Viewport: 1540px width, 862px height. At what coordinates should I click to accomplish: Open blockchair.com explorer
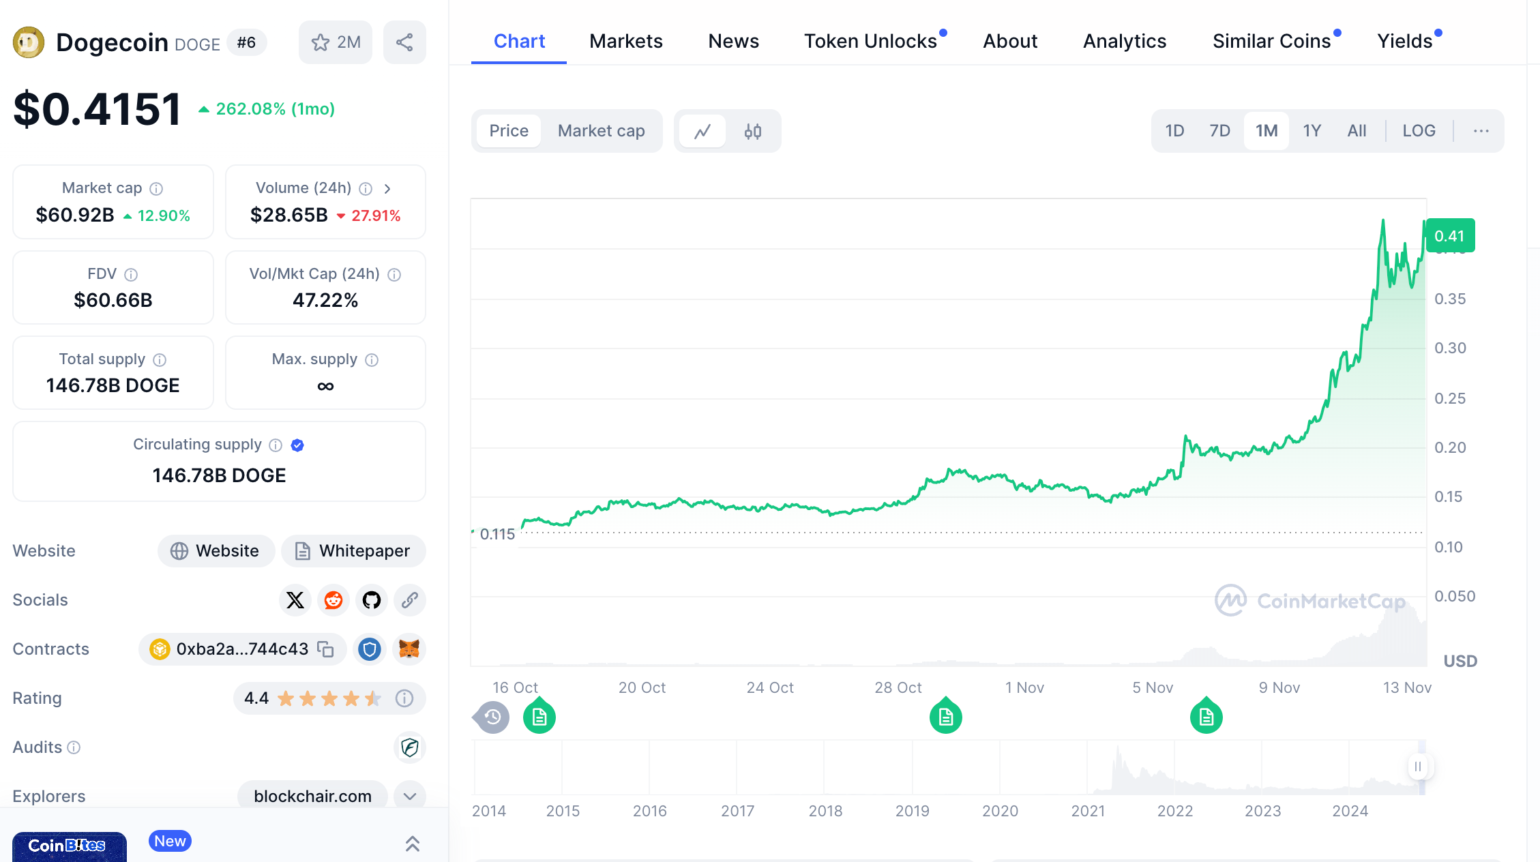[x=312, y=796]
